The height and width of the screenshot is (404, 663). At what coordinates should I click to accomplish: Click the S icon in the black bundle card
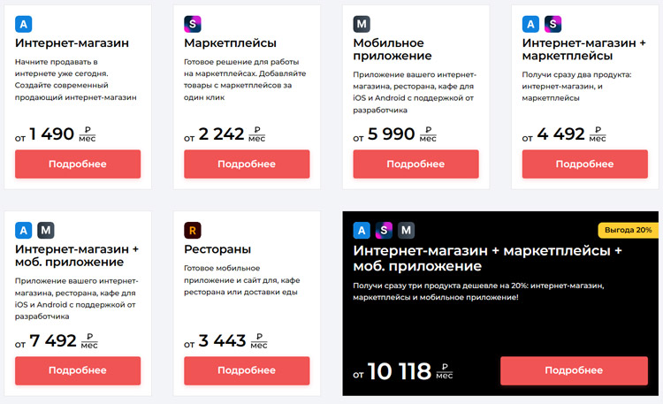[384, 231]
